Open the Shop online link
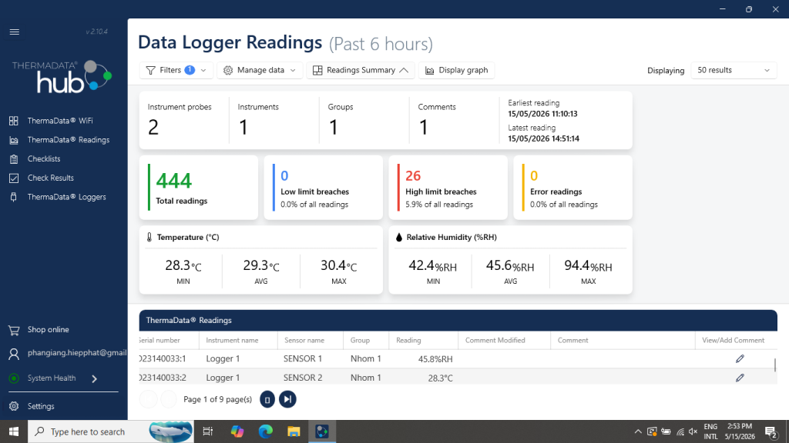 [48, 329]
